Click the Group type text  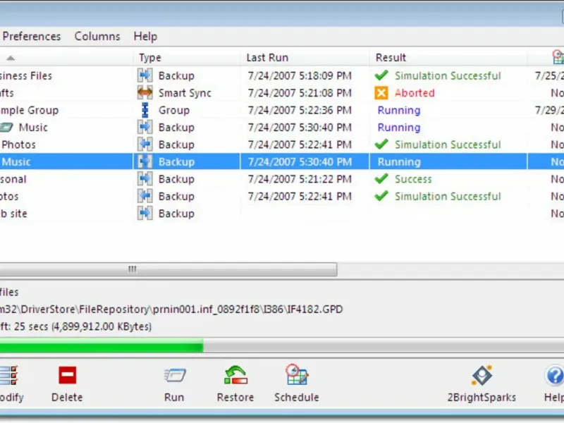174,110
